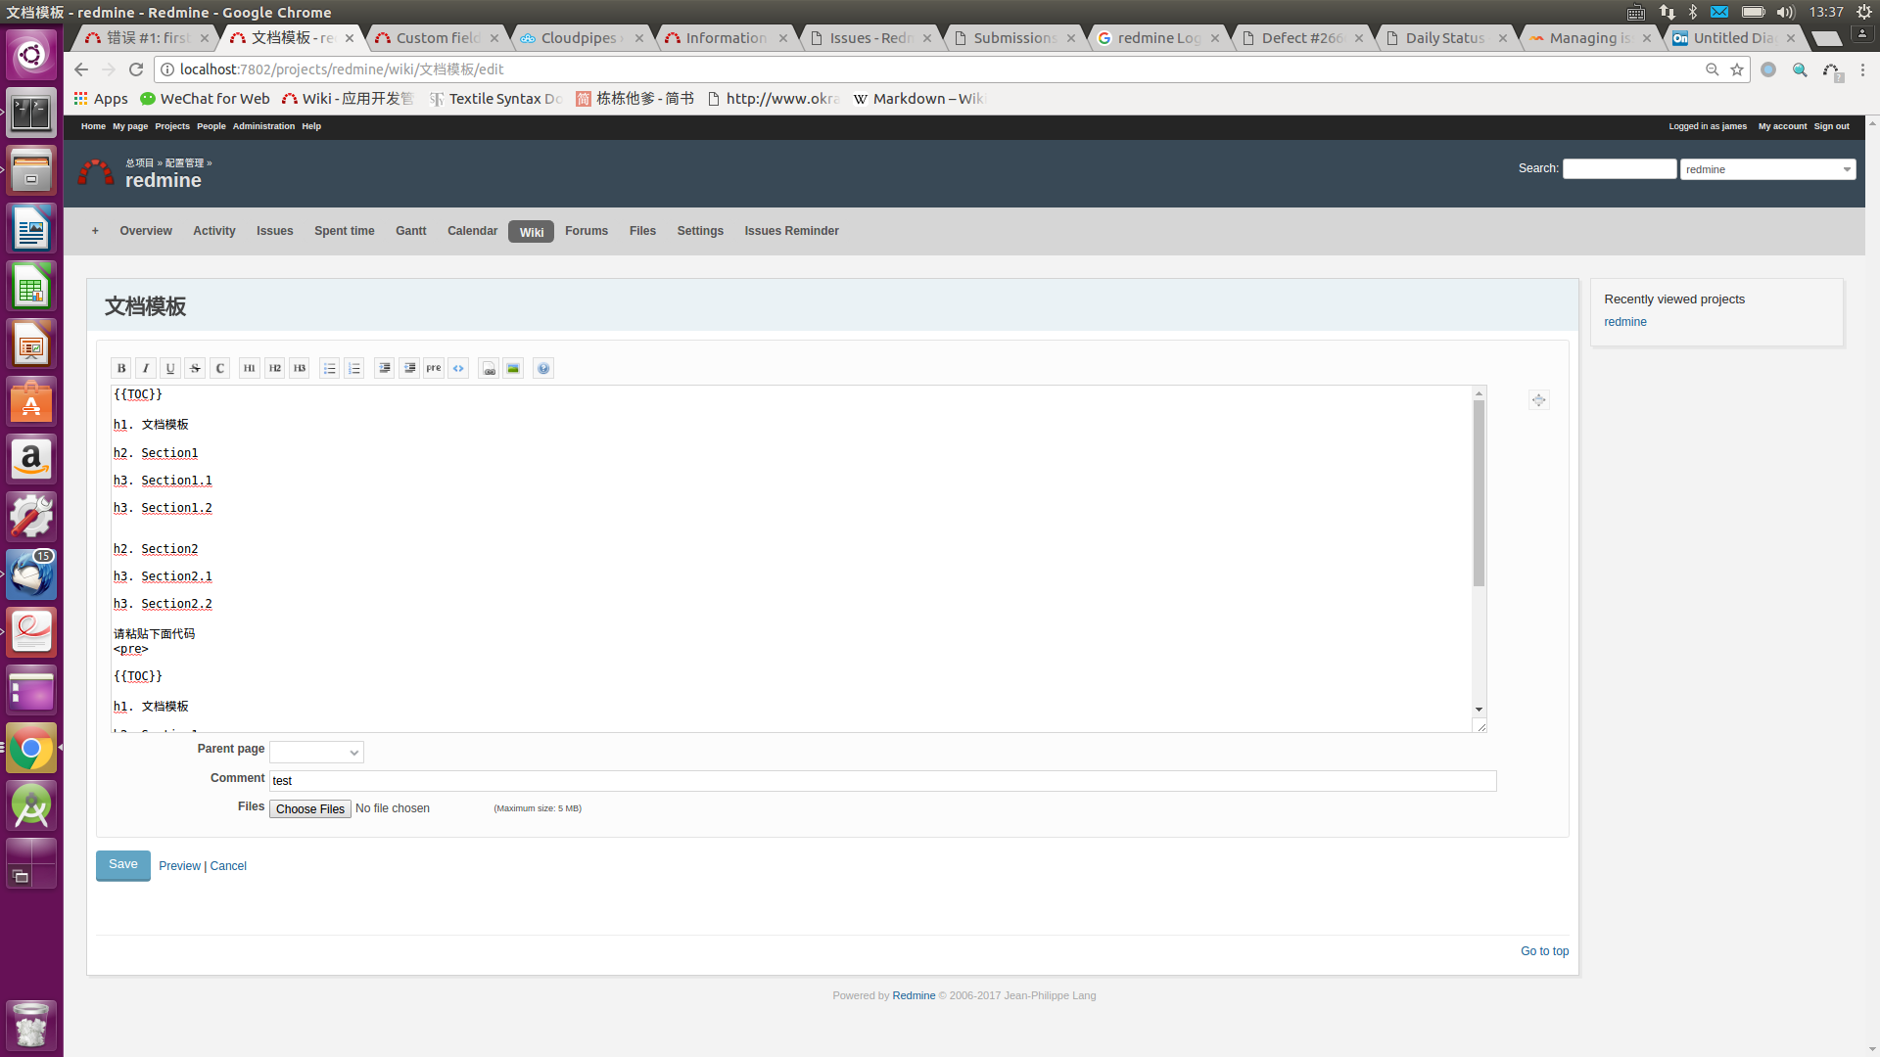Click the editor vertical scrollbar thumb

click(x=1479, y=492)
